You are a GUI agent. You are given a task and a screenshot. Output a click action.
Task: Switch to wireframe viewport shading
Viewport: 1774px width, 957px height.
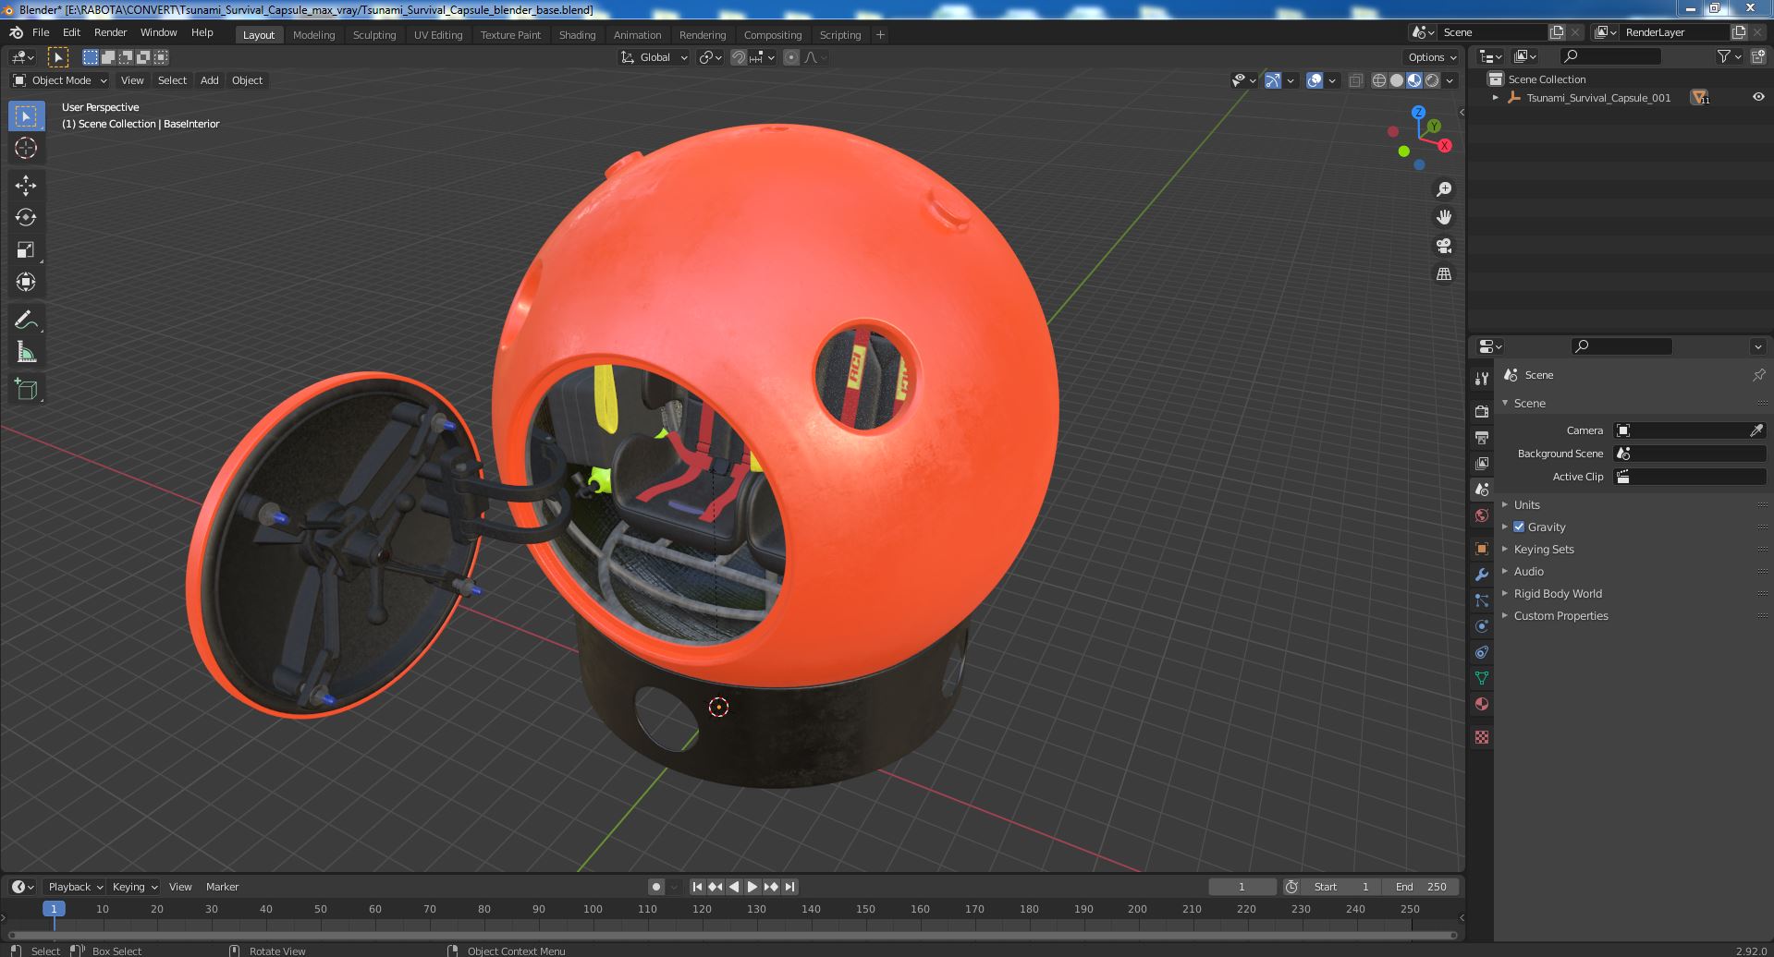[x=1379, y=80]
